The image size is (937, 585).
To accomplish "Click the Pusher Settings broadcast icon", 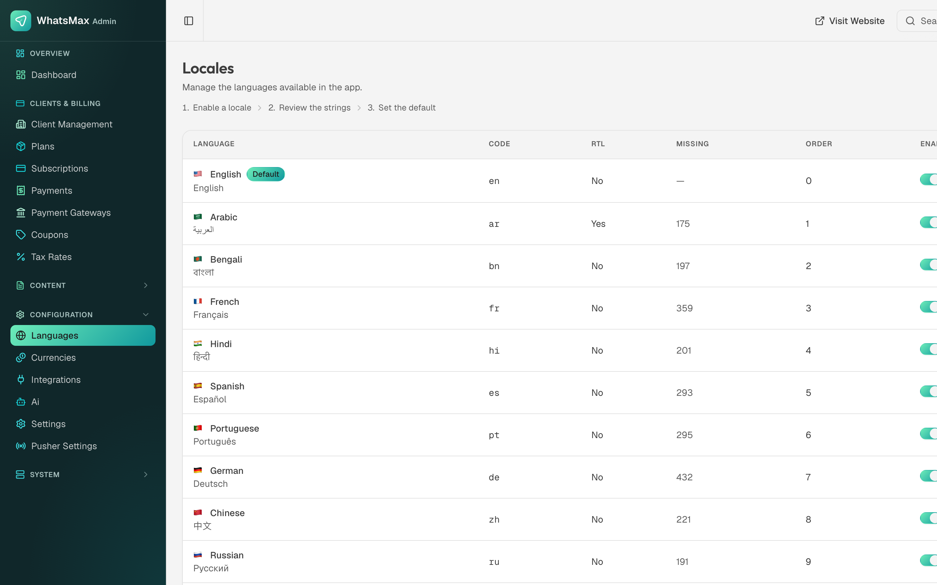I will [x=20, y=446].
